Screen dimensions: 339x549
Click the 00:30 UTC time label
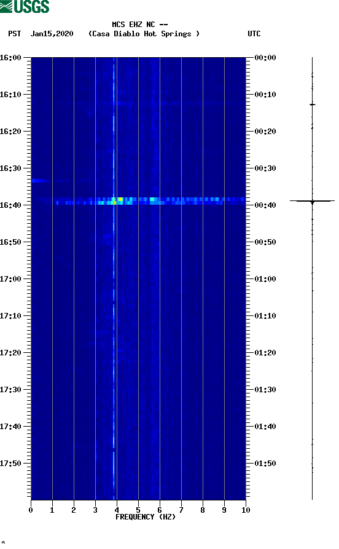click(x=265, y=168)
